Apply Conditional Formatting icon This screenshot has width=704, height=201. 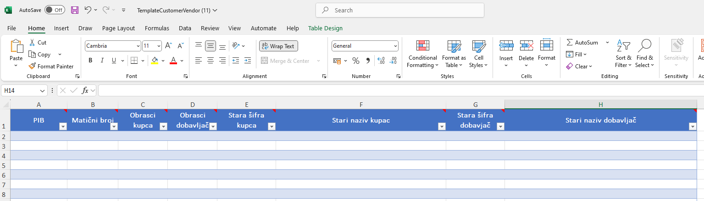tap(422, 46)
